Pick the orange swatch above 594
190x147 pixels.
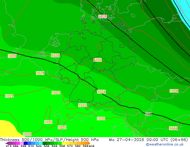pos(86,143)
